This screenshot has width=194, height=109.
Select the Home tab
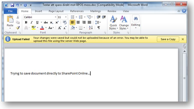point(25,11)
